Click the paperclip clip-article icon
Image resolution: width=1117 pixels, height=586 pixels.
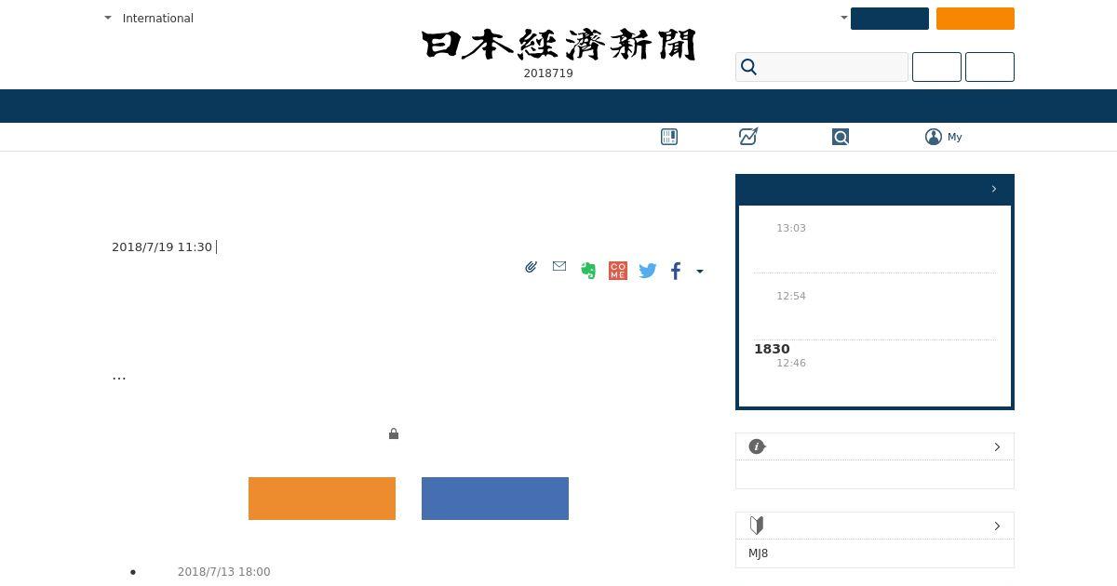[531, 267]
